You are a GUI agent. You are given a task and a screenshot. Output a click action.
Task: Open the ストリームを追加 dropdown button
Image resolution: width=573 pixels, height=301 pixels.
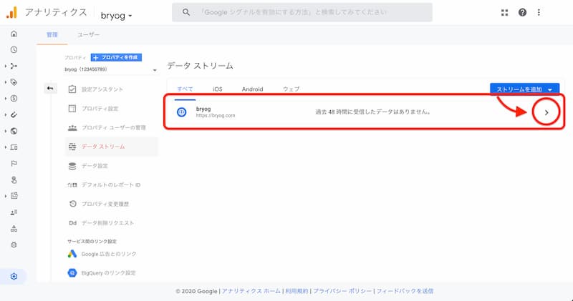click(x=524, y=89)
